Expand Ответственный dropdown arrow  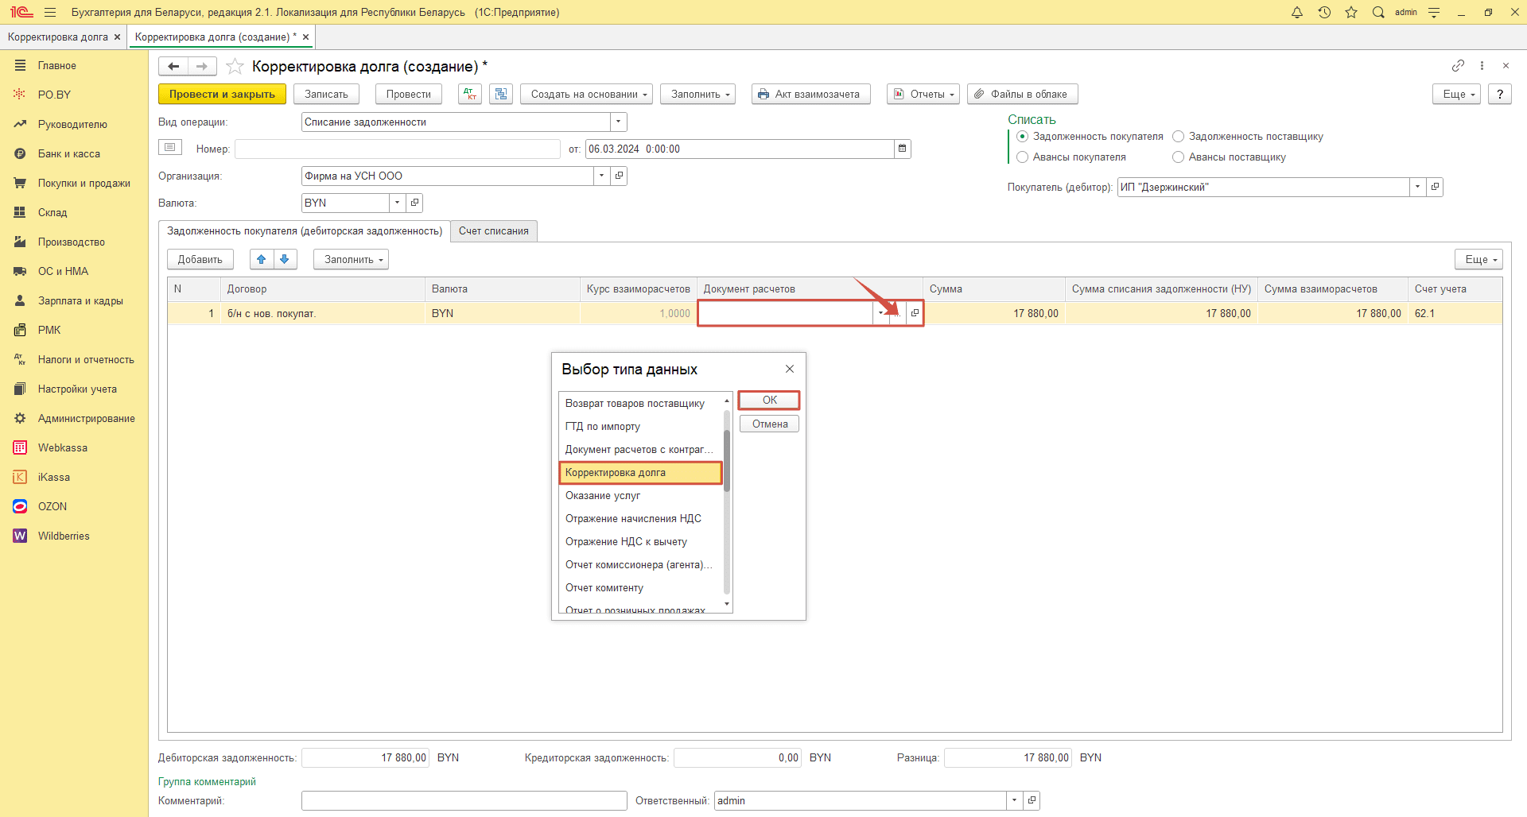pyautogui.click(x=1015, y=800)
